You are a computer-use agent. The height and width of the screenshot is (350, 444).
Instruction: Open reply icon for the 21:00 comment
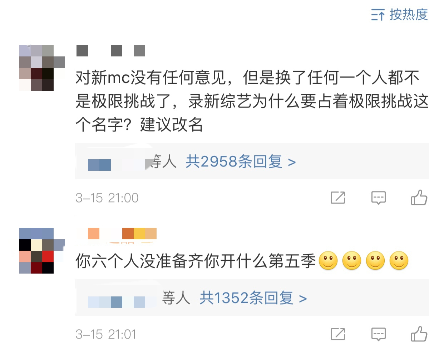click(x=379, y=197)
